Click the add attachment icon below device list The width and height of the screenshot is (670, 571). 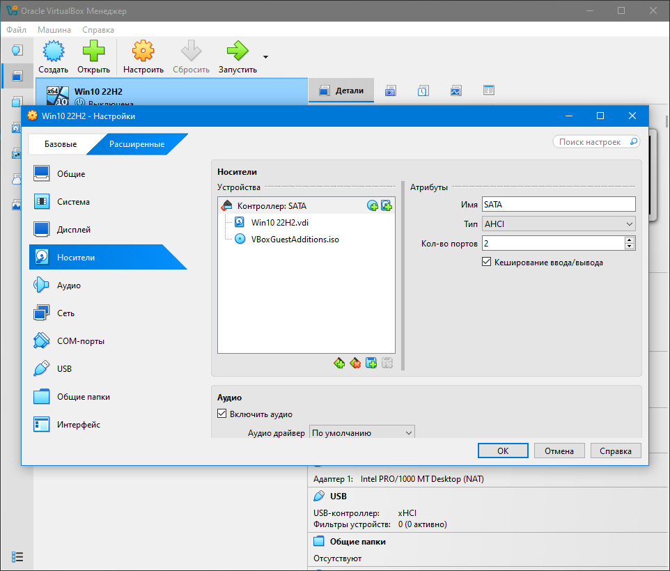coord(371,363)
